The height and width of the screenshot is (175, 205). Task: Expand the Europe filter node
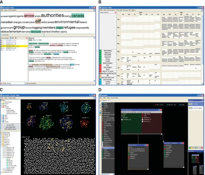click(x=1, y=119)
